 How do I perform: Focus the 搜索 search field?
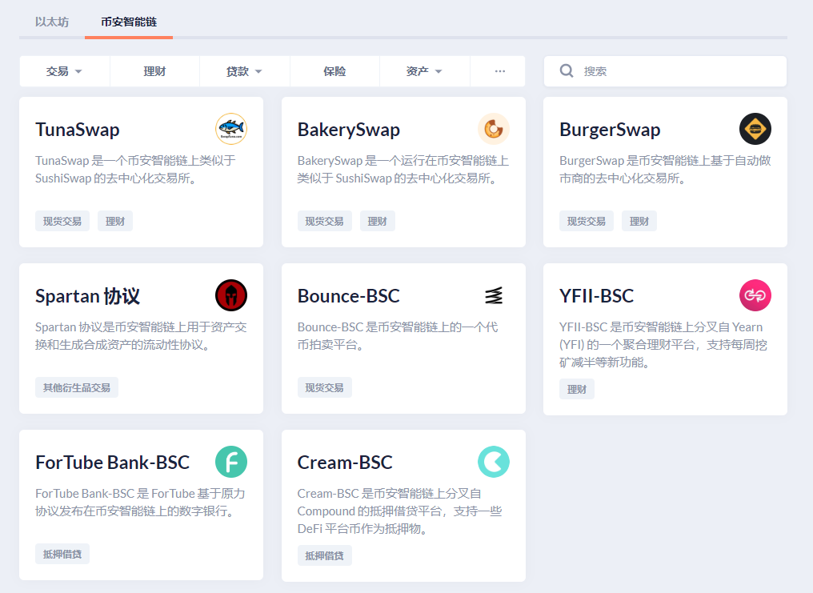tap(665, 71)
